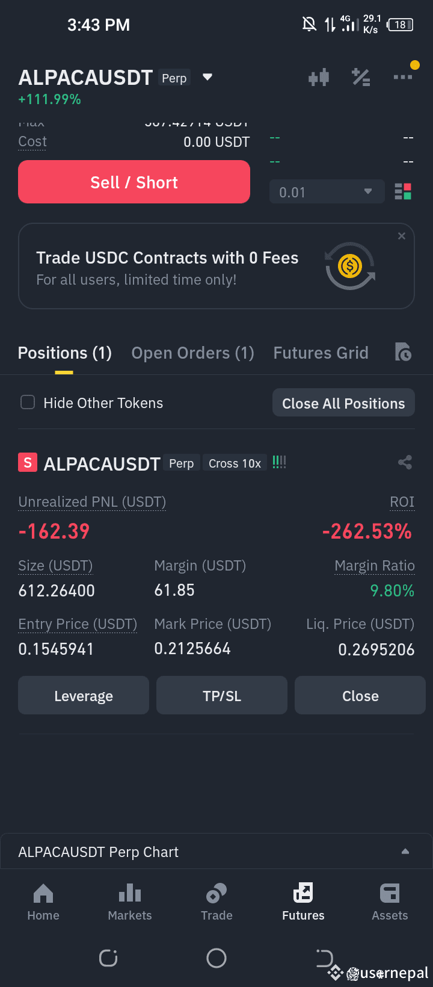Open the 0.01 price depth dropdown
This screenshot has height=987, width=433.
[x=327, y=192]
